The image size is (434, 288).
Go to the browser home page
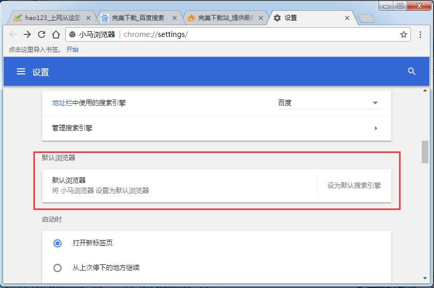click(x=56, y=34)
